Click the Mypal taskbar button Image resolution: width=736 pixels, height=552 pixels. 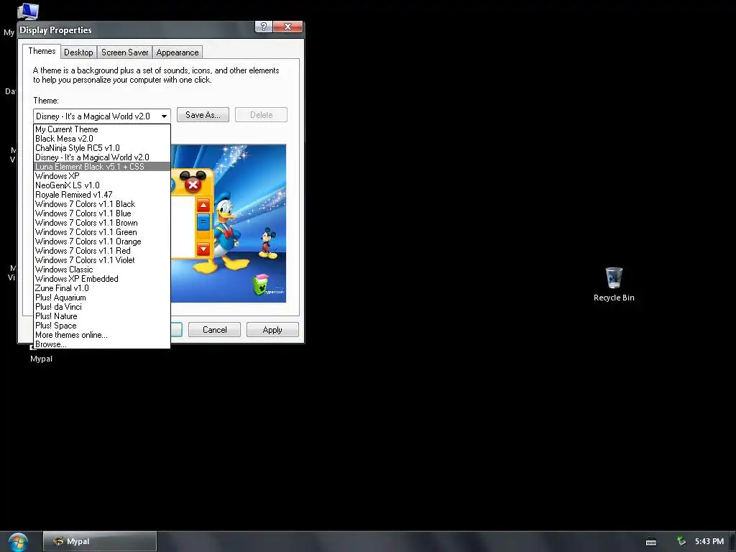click(100, 541)
